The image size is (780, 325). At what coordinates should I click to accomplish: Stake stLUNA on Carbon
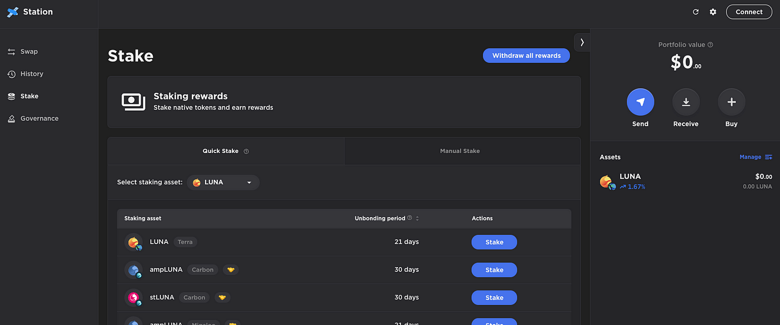point(494,298)
